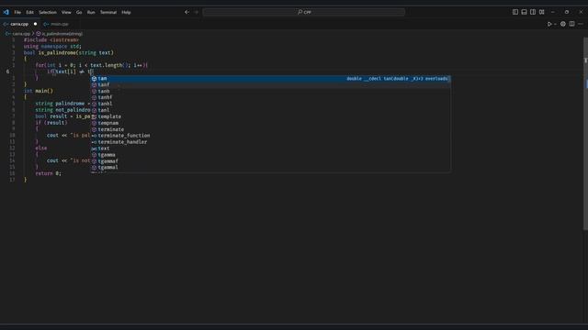Screen dimensions: 588x330
Task: Click the 'int main()' line
Action: 39,91
